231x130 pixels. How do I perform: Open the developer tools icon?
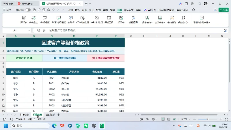click(x=109, y=19)
